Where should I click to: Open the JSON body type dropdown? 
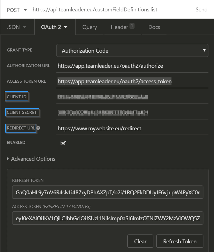(16, 27)
